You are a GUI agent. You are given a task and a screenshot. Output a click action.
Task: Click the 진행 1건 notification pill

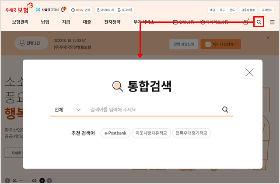pos(31,43)
